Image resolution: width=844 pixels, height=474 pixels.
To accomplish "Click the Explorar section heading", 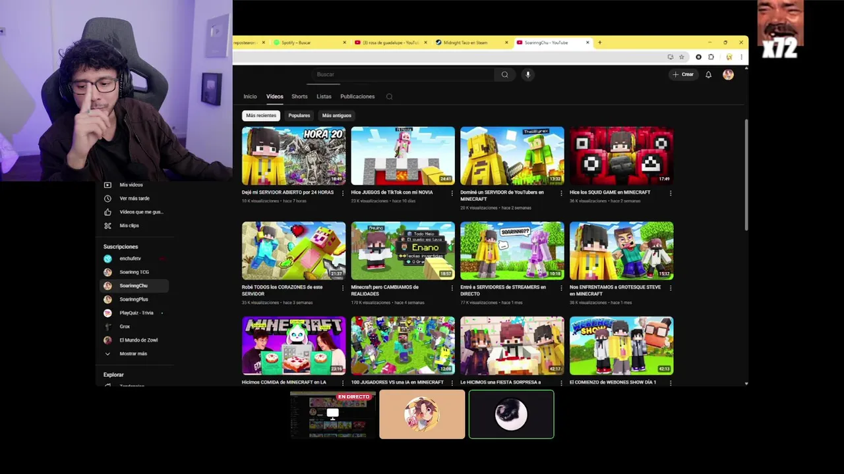I will 113,375.
